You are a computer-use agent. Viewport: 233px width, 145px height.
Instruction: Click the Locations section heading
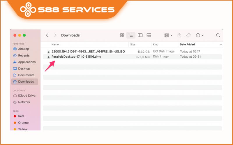coord(19,90)
